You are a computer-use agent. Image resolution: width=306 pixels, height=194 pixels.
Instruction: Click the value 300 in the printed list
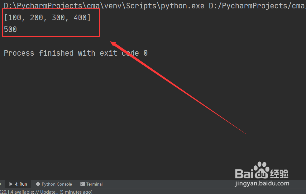pyautogui.click(x=58, y=18)
